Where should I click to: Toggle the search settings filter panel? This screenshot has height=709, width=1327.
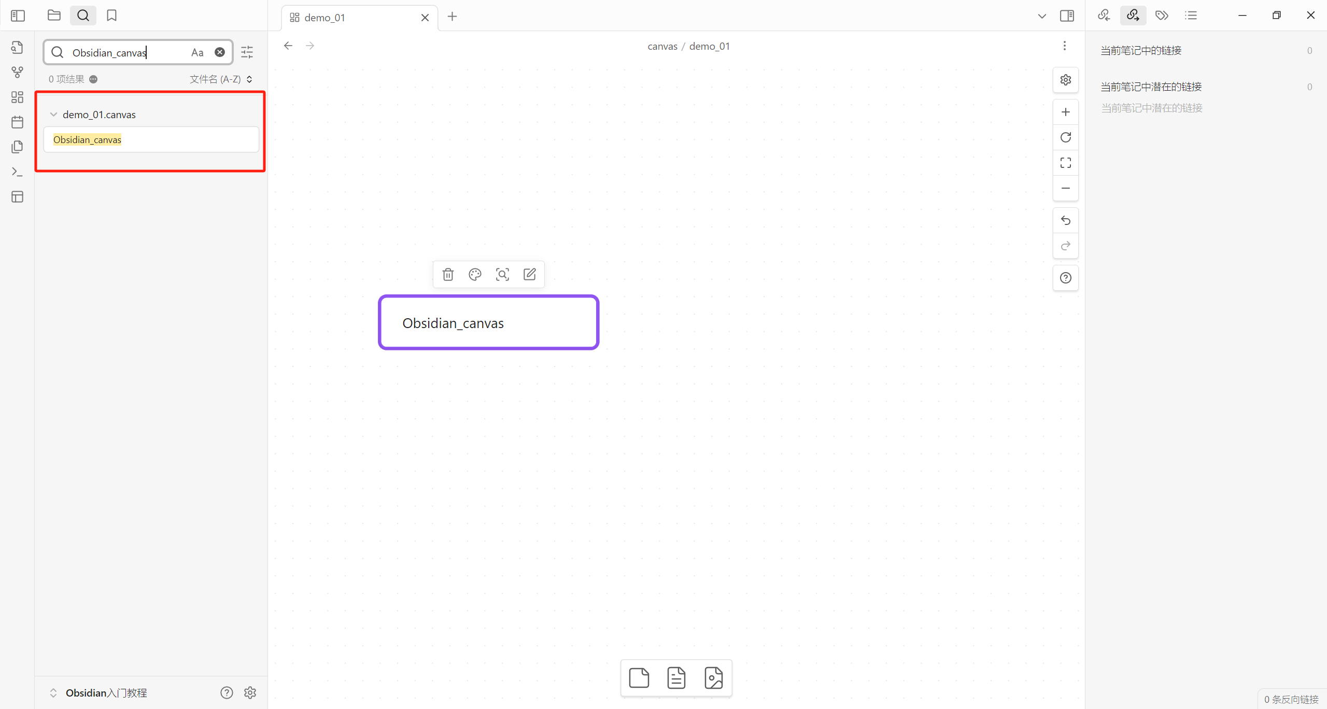point(247,52)
